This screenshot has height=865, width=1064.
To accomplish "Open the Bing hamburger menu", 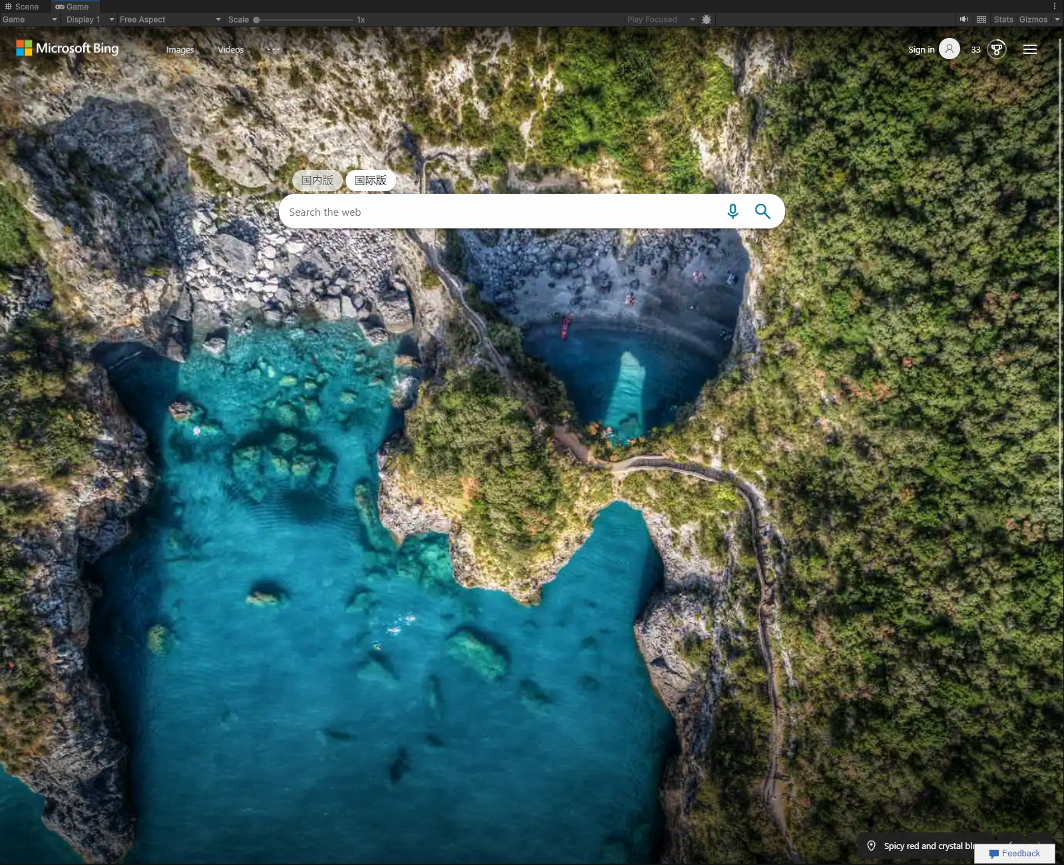I will click(x=1029, y=49).
